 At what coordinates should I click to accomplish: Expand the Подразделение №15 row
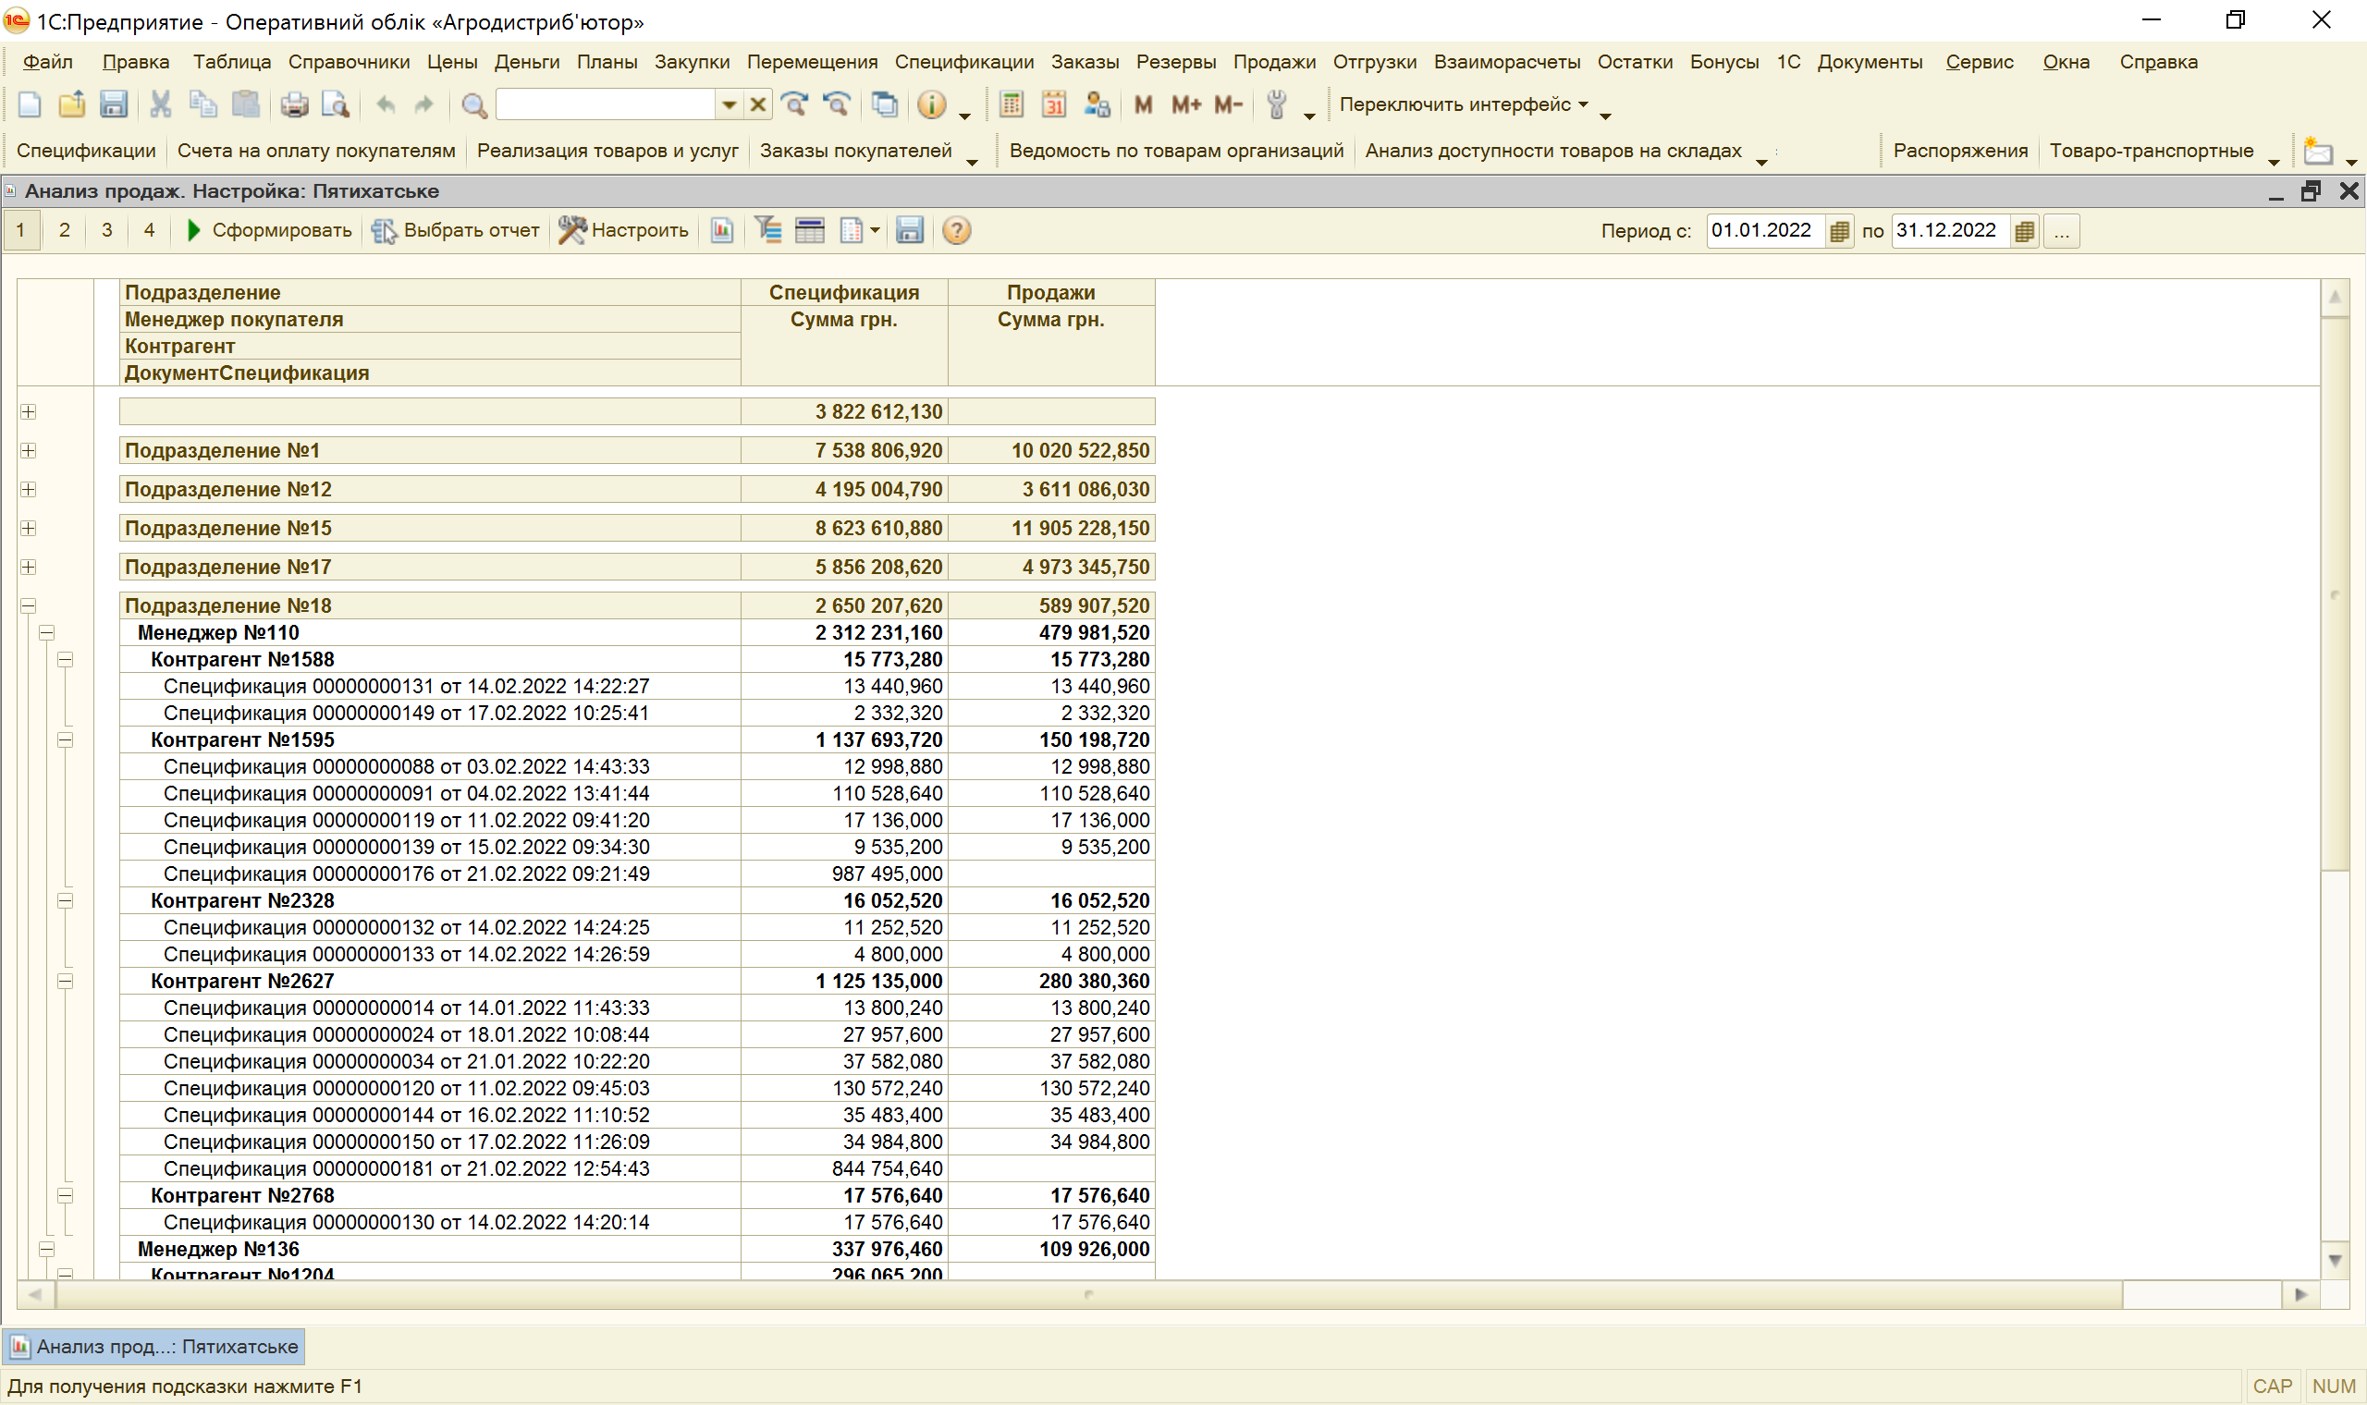pos(29,529)
